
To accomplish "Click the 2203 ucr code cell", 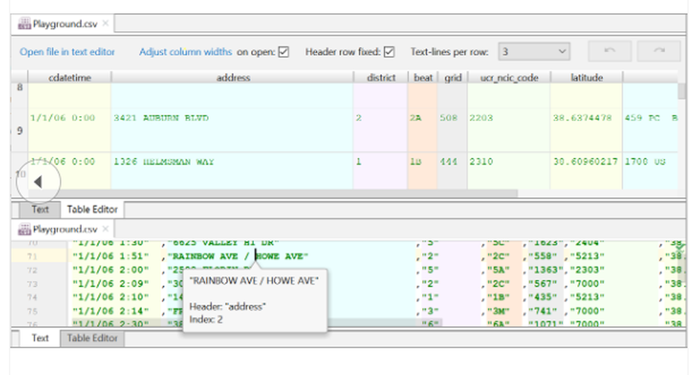I will pos(509,131).
